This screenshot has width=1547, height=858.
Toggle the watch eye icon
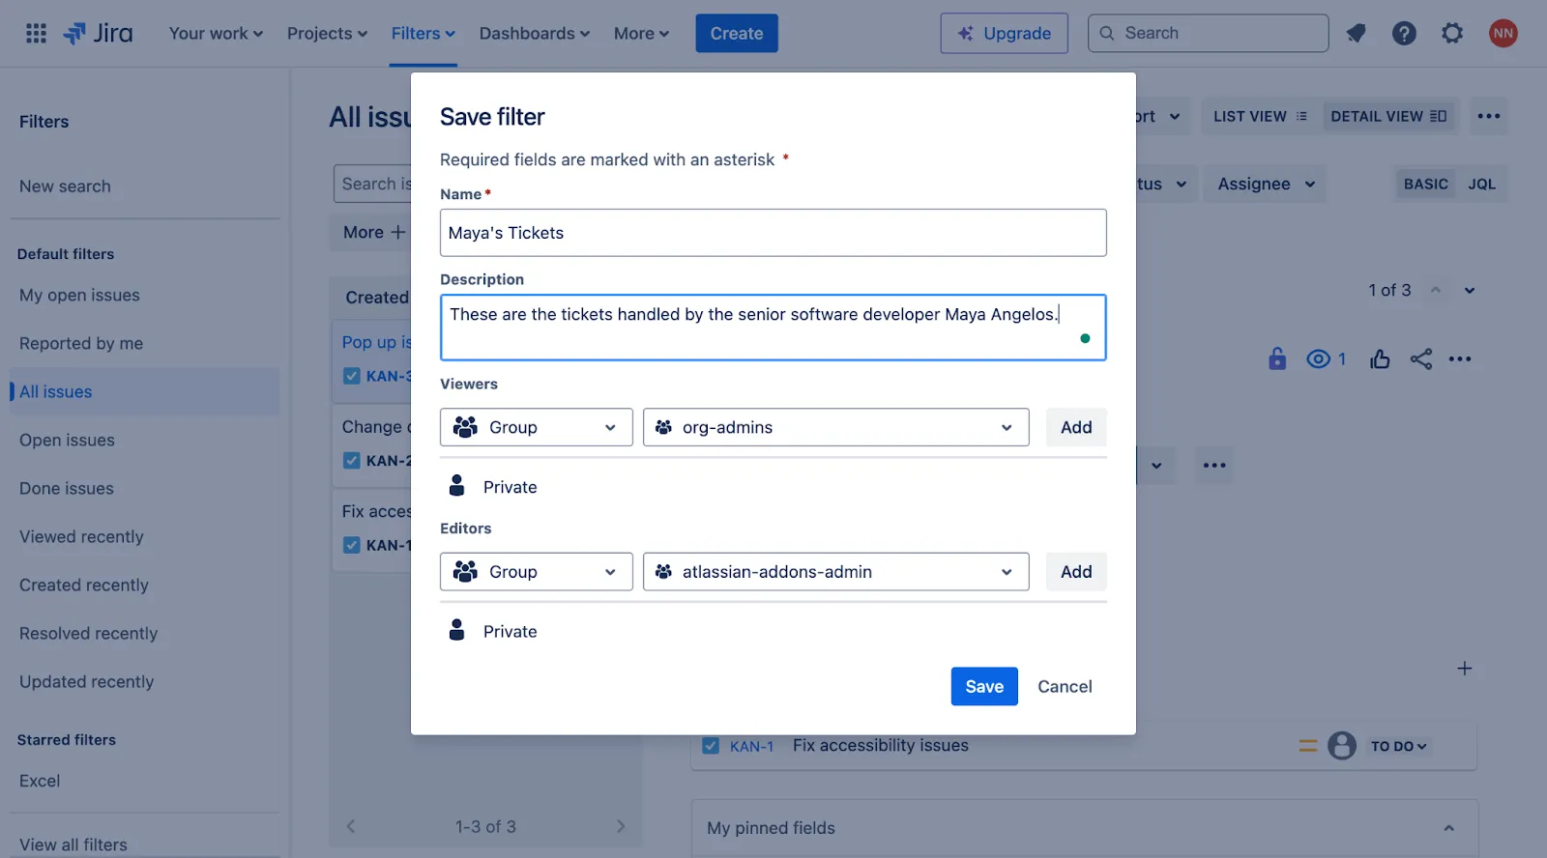[1318, 359]
